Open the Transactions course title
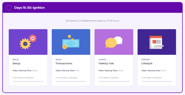This screenshot has height=95, width=185. (x=64, y=63)
